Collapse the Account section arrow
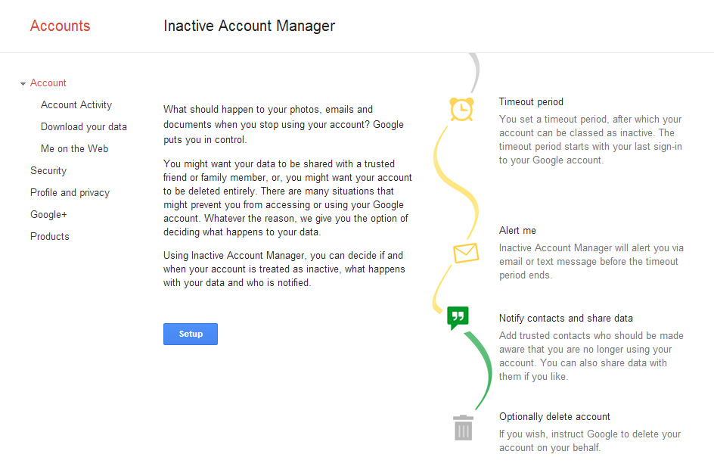Image resolution: width=714 pixels, height=476 pixels. (23, 84)
